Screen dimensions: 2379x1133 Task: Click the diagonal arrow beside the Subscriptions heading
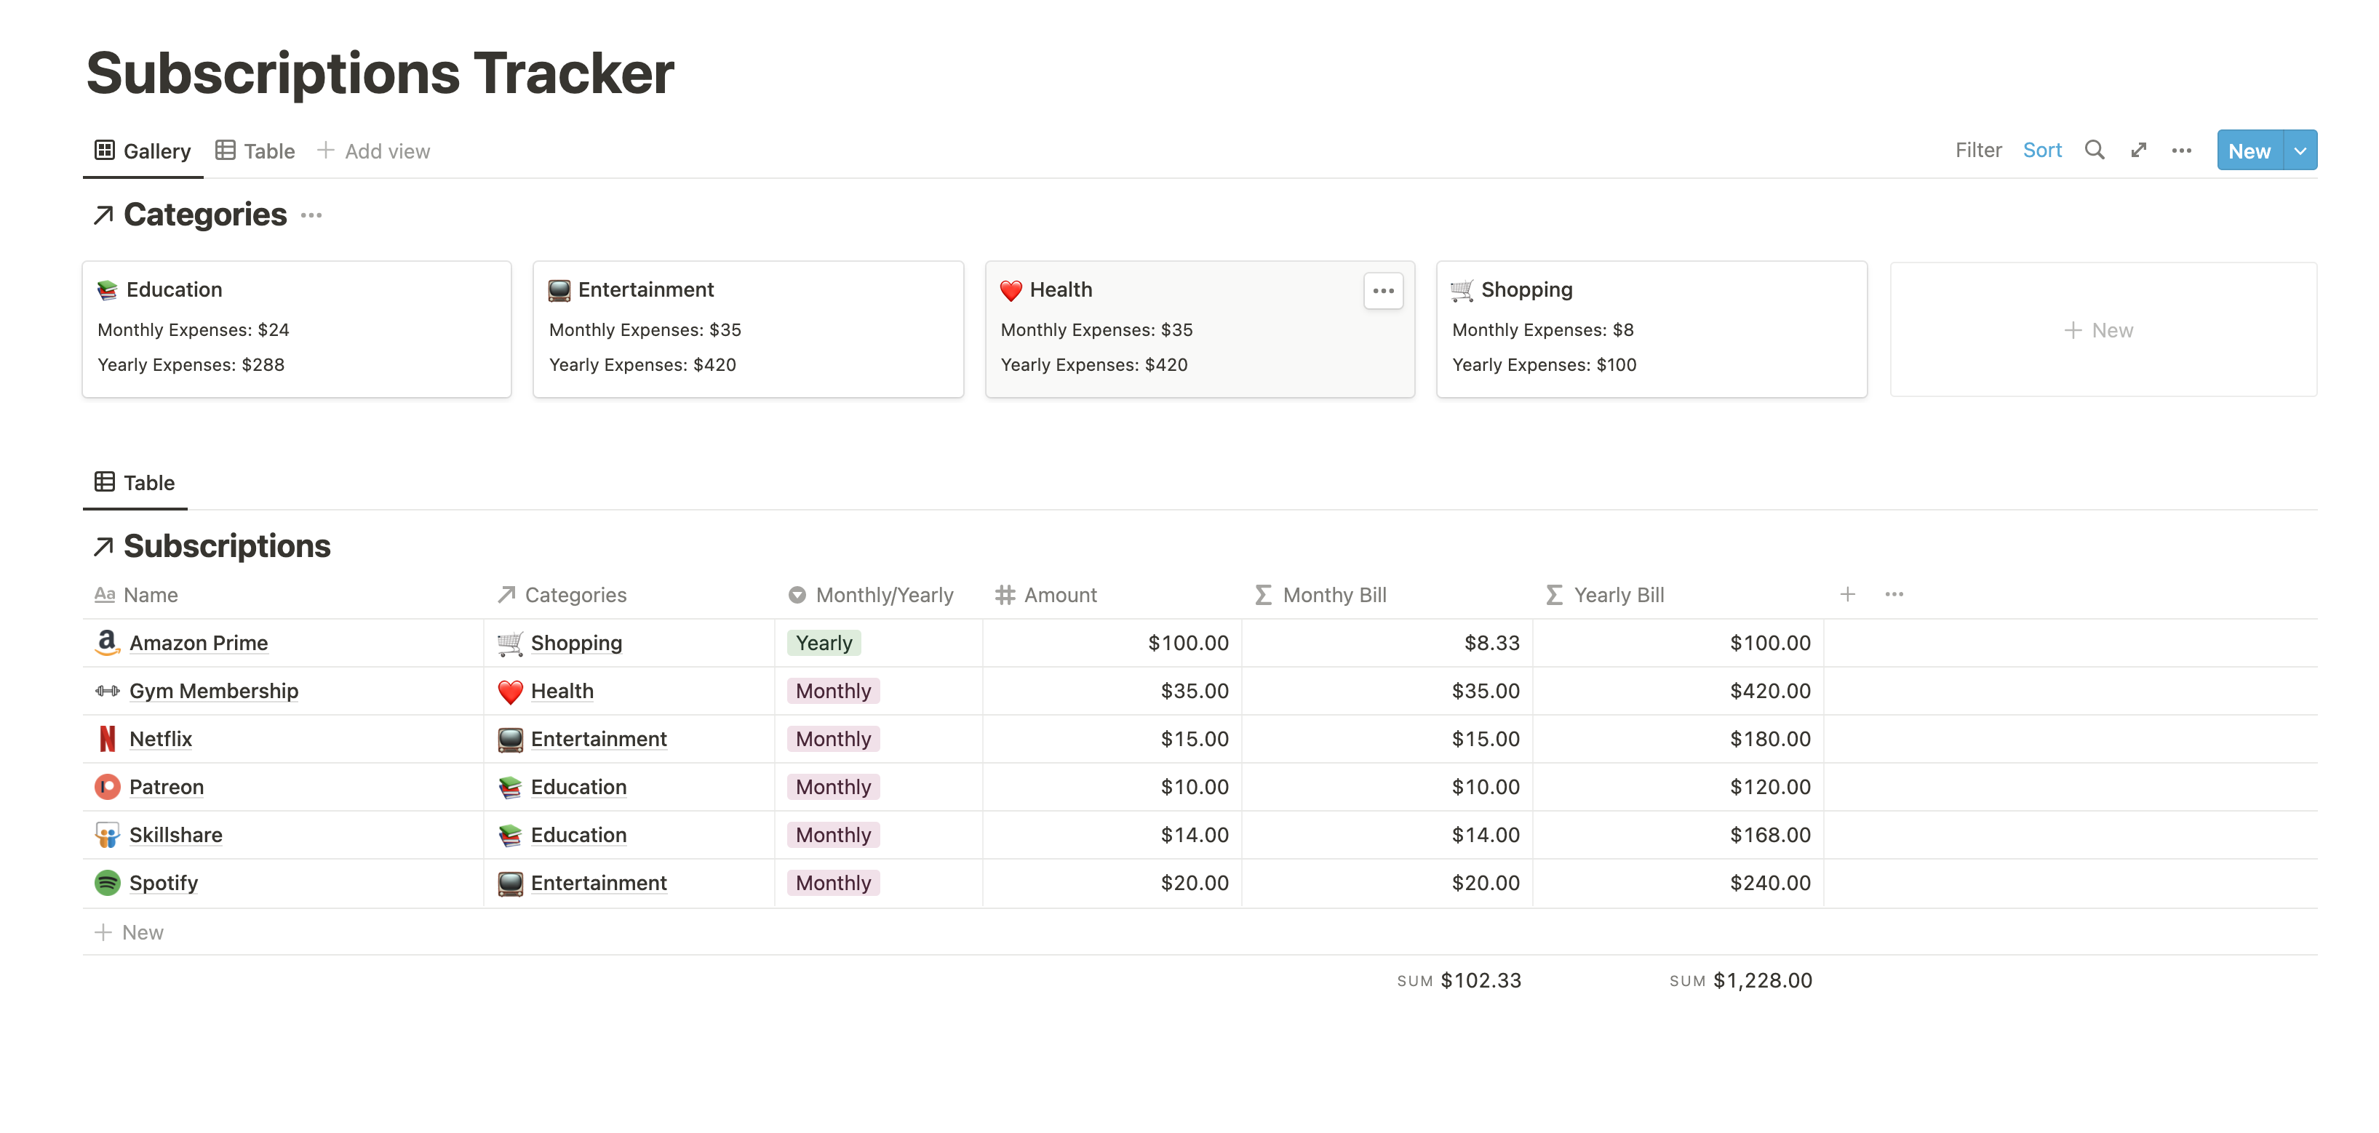coord(103,545)
